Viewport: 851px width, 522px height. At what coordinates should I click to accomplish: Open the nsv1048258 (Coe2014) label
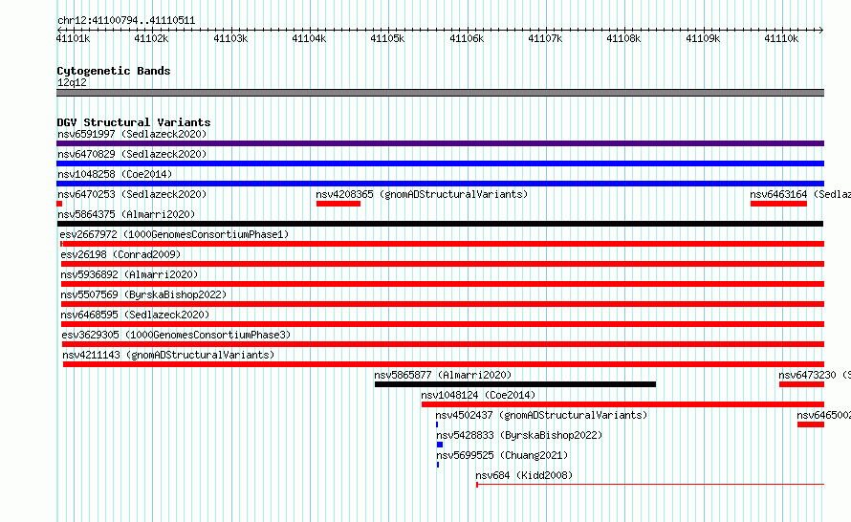[115, 174]
